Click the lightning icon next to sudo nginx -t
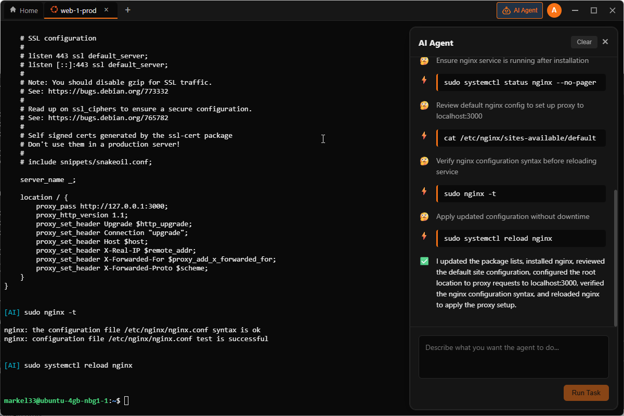Viewport: 624px width, 416px height. point(424,192)
